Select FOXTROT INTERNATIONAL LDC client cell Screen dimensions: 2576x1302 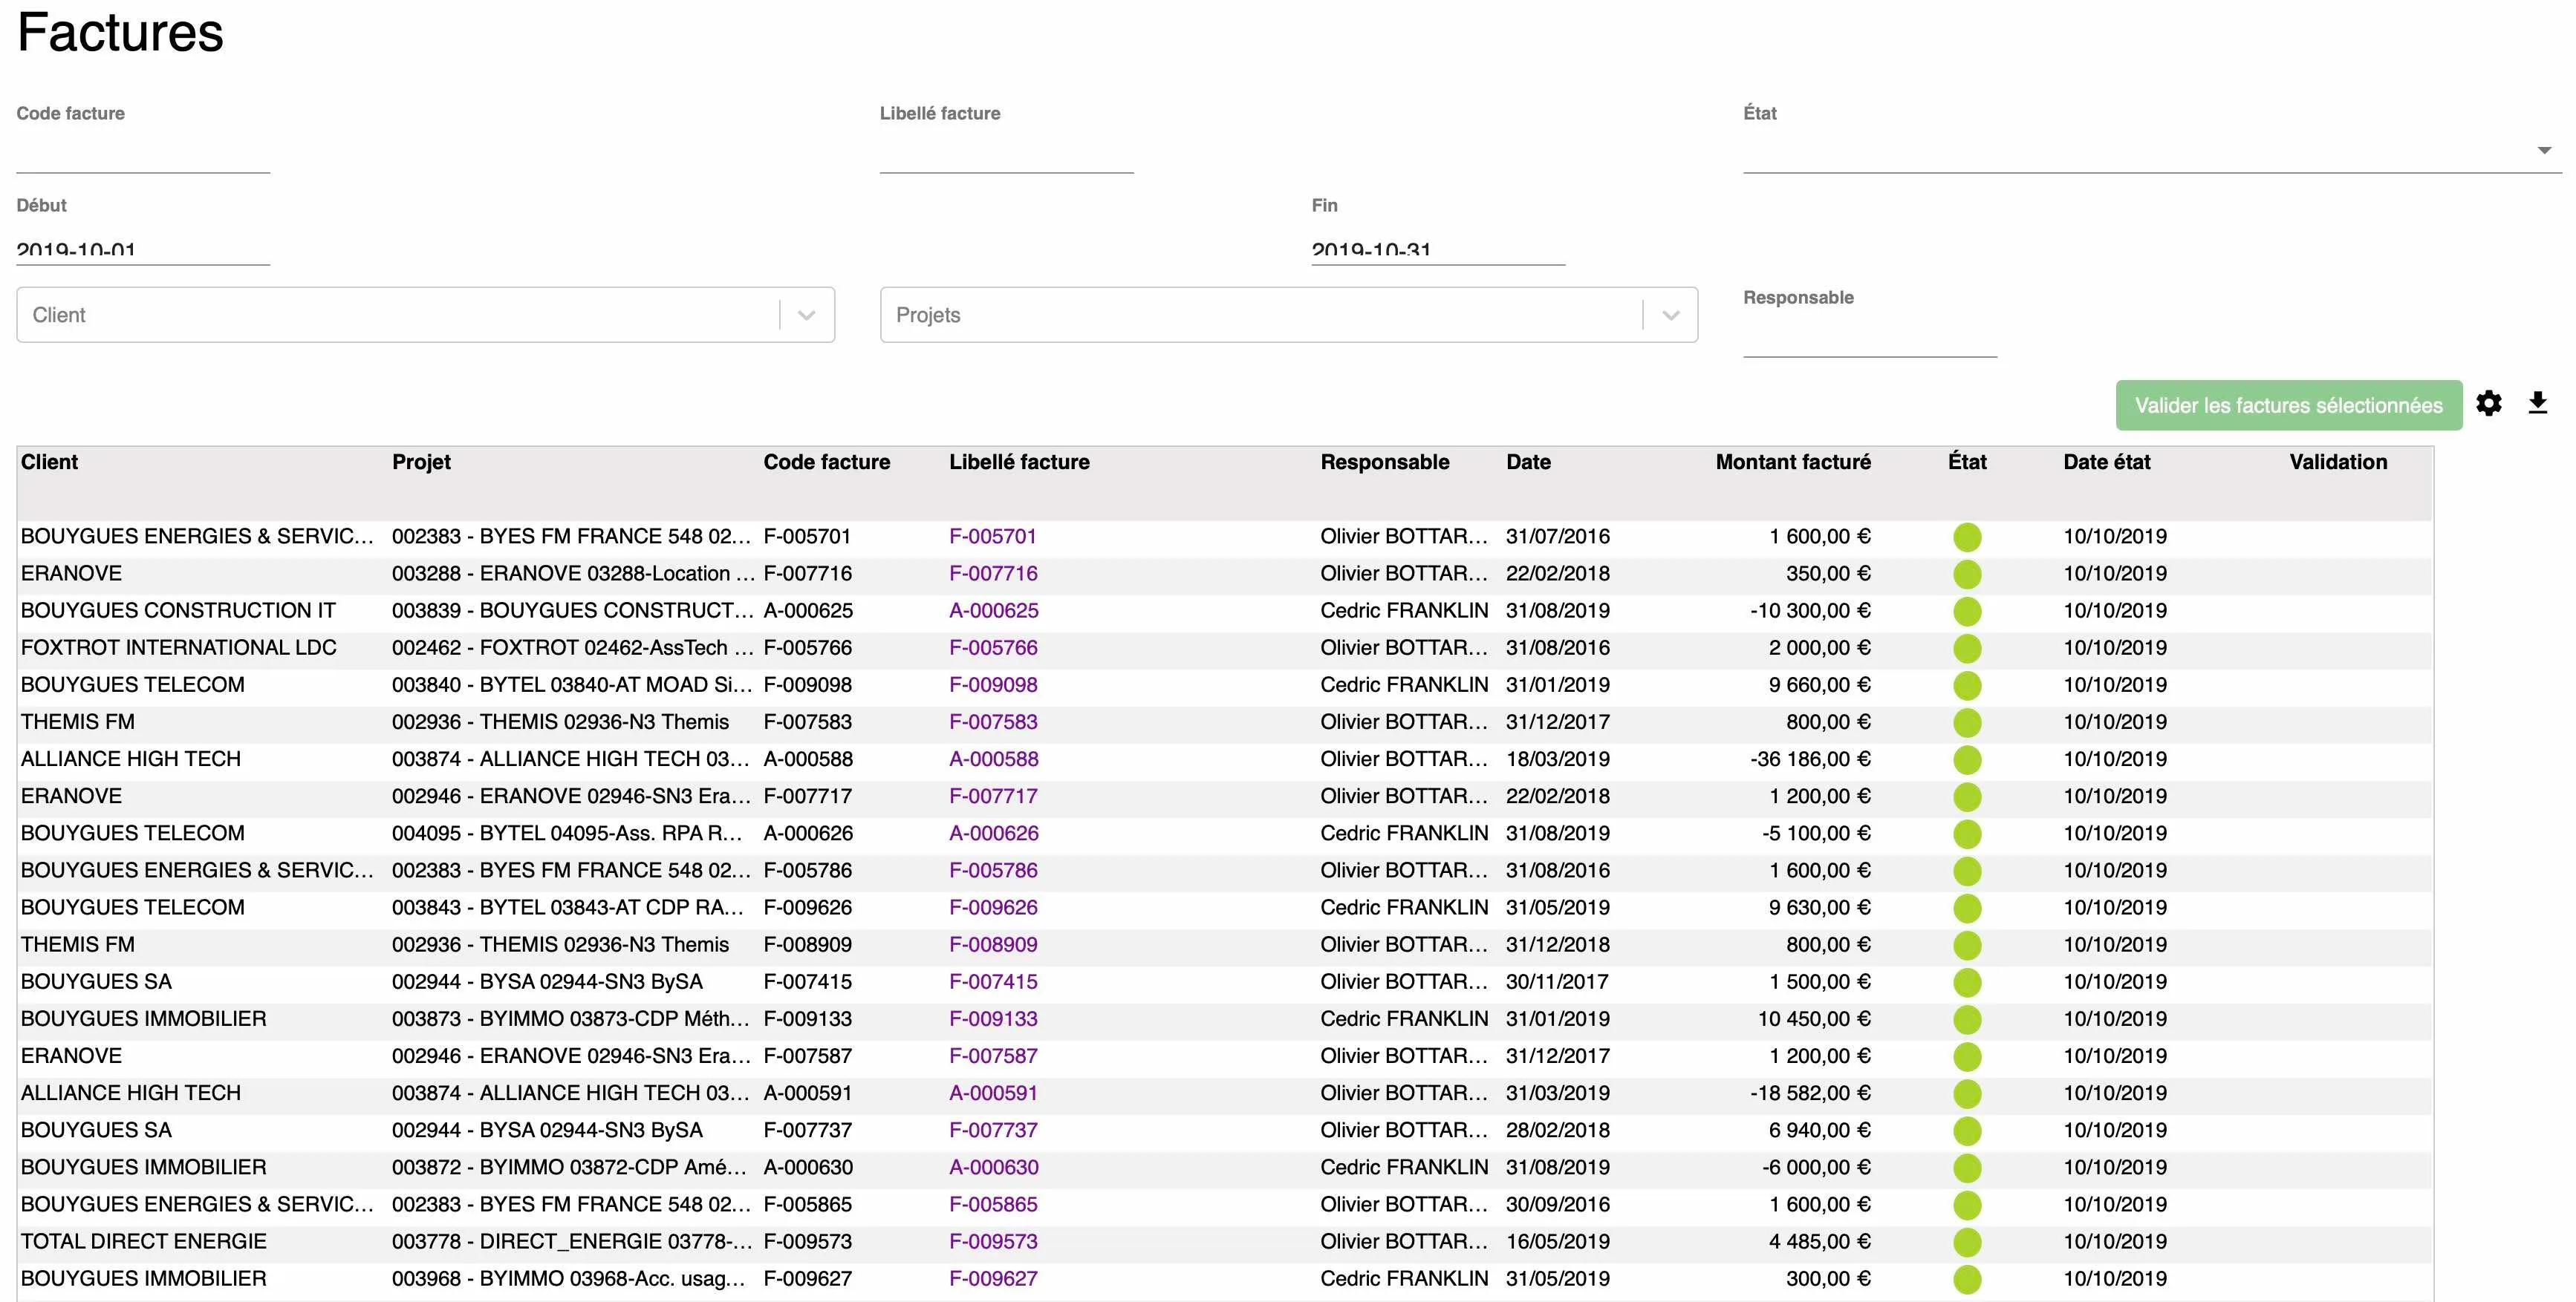(x=178, y=647)
